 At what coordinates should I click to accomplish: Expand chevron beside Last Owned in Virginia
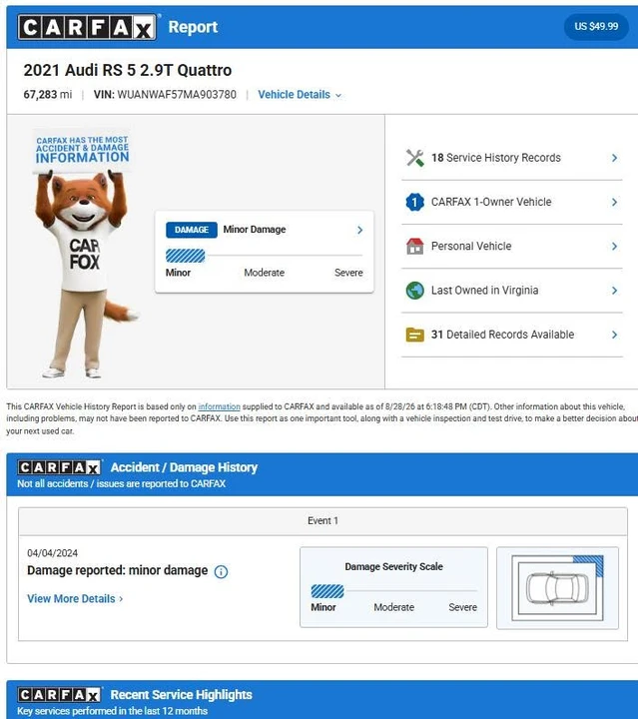614,291
